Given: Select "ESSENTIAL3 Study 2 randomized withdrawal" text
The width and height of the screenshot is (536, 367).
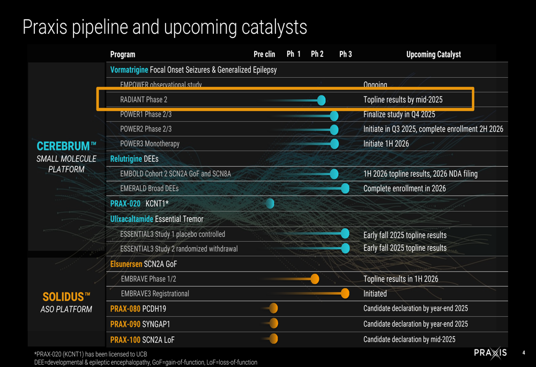Looking at the screenshot, I should point(179,249).
